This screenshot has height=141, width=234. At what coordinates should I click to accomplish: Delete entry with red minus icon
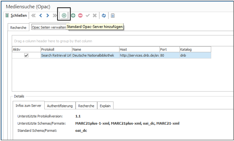(x=80, y=16)
